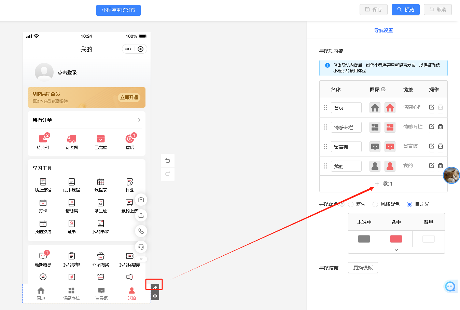Select the 自定义 color scheme radio
460x310 pixels.
(409, 204)
